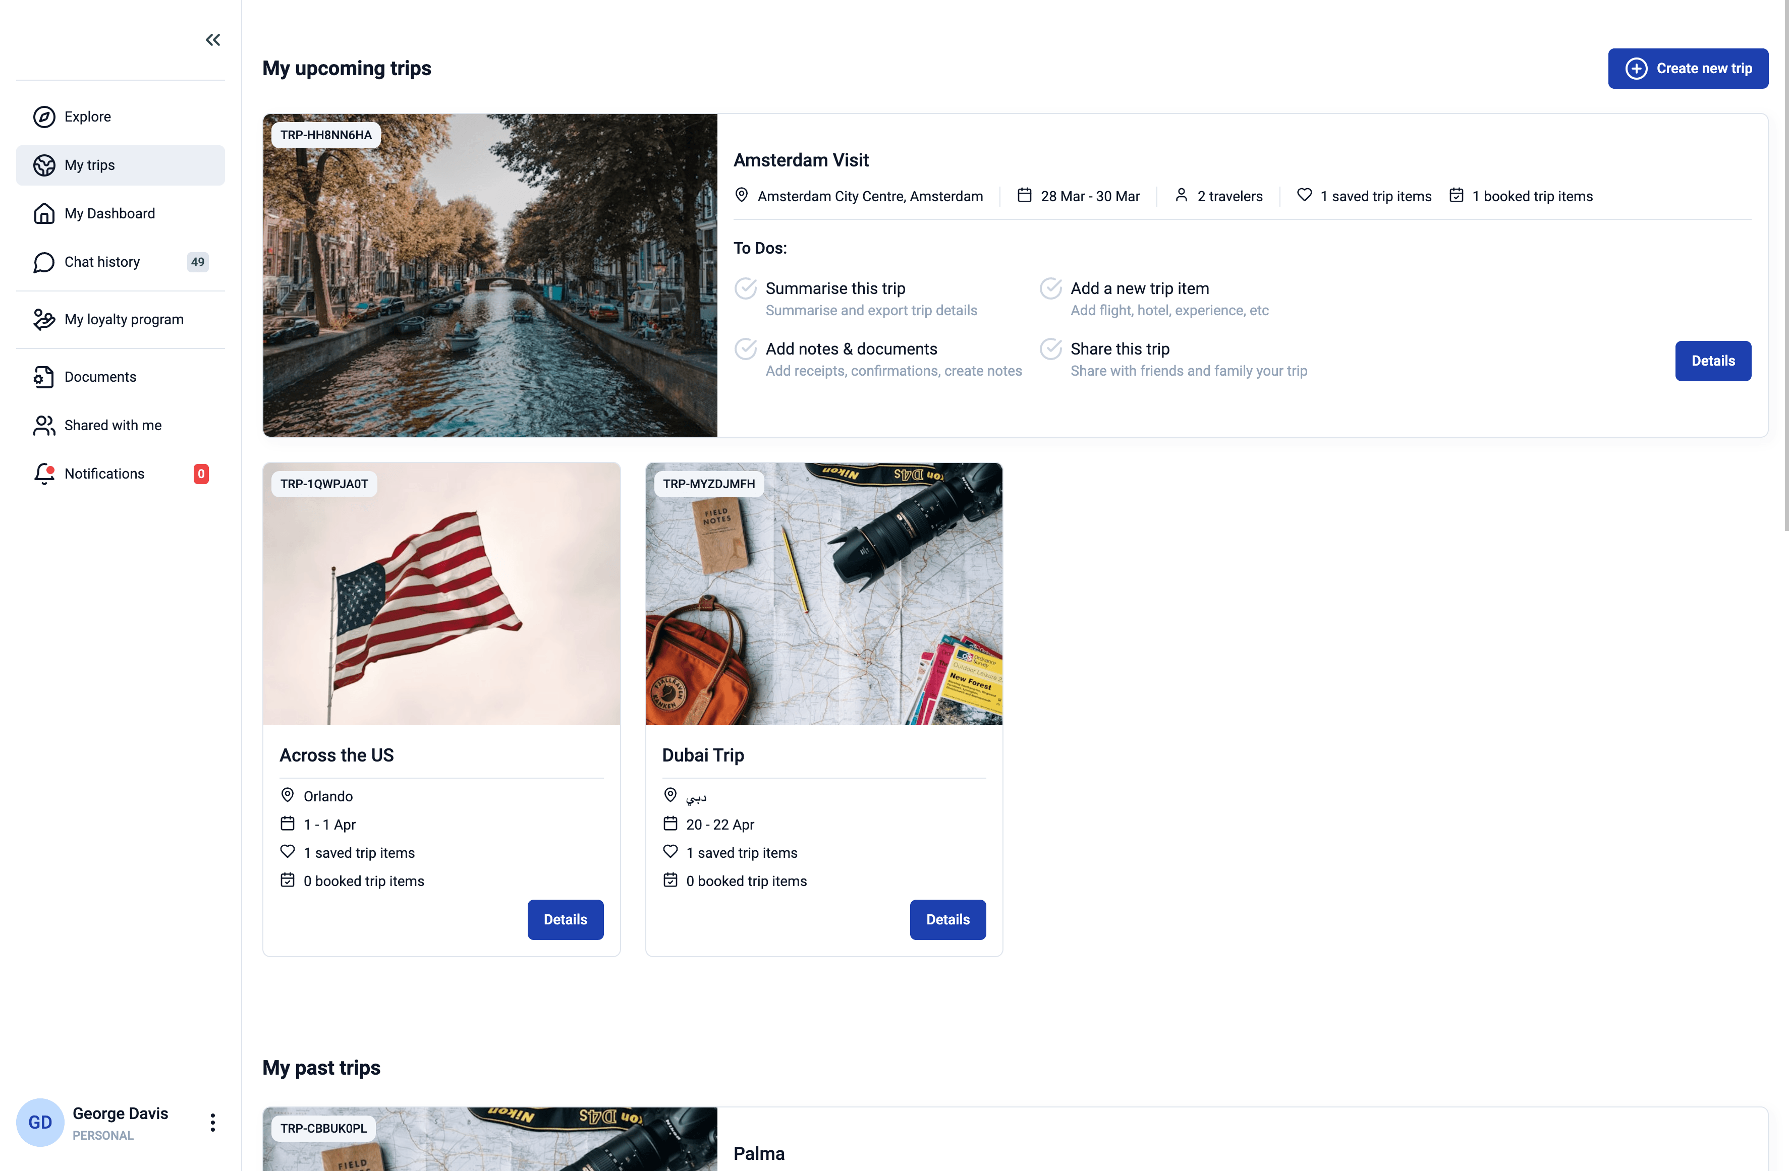This screenshot has height=1171, width=1789.
Task: Select My trips in sidebar
Action: [x=120, y=165]
